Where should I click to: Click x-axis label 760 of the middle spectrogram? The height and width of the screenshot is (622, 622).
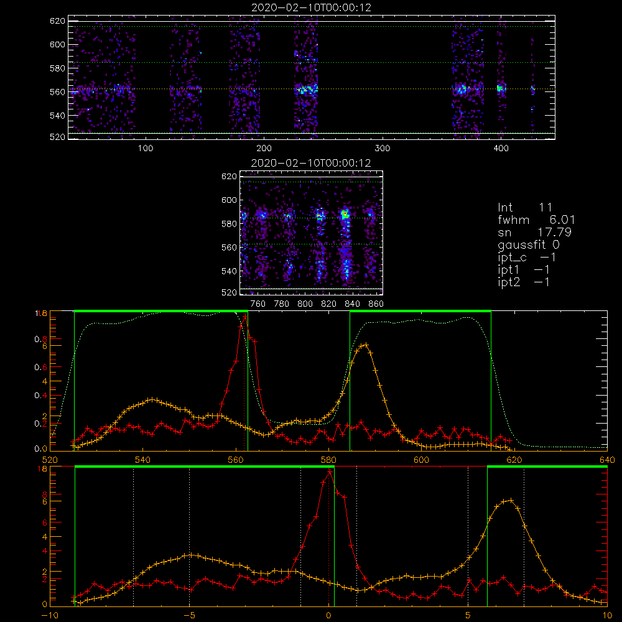pos(258,304)
